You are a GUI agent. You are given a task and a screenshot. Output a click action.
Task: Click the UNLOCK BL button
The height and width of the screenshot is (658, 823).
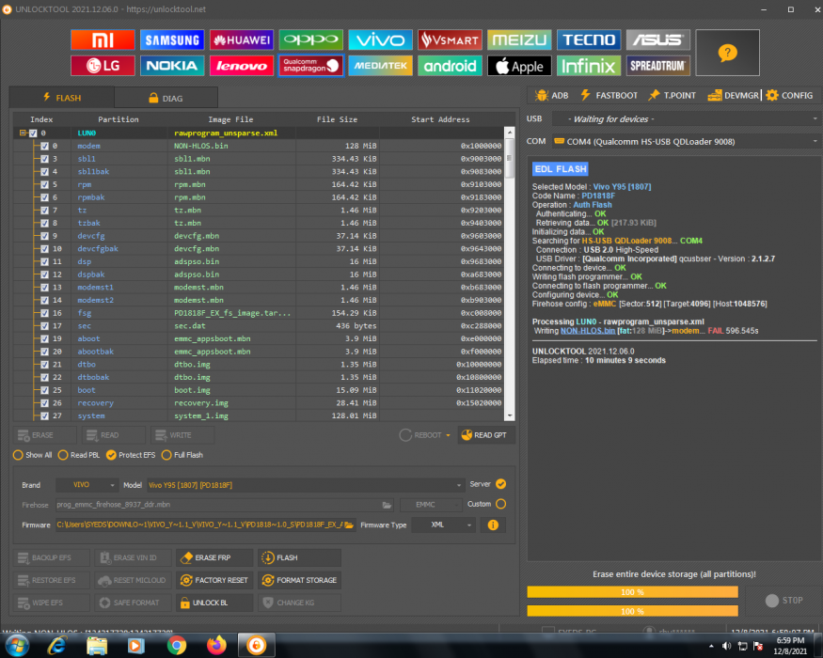[214, 603]
